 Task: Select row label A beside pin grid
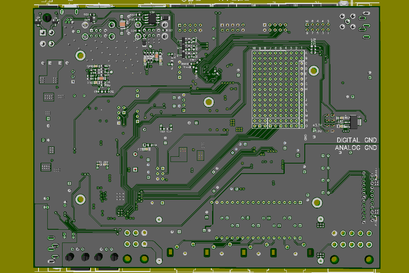click(x=306, y=53)
